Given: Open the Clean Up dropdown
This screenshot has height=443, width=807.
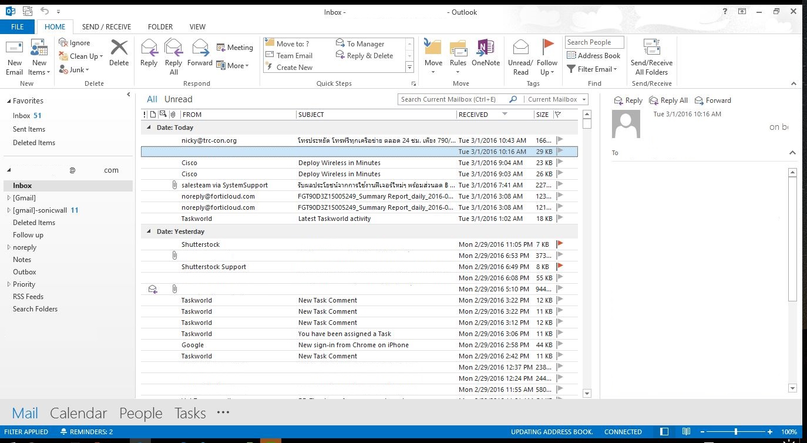Looking at the screenshot, I should tap(81, 56).
